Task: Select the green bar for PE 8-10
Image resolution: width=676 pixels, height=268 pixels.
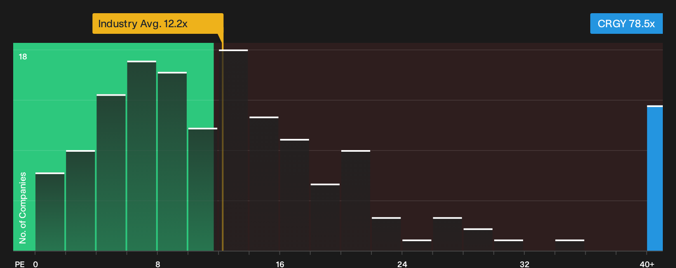Action: (172, 161)
